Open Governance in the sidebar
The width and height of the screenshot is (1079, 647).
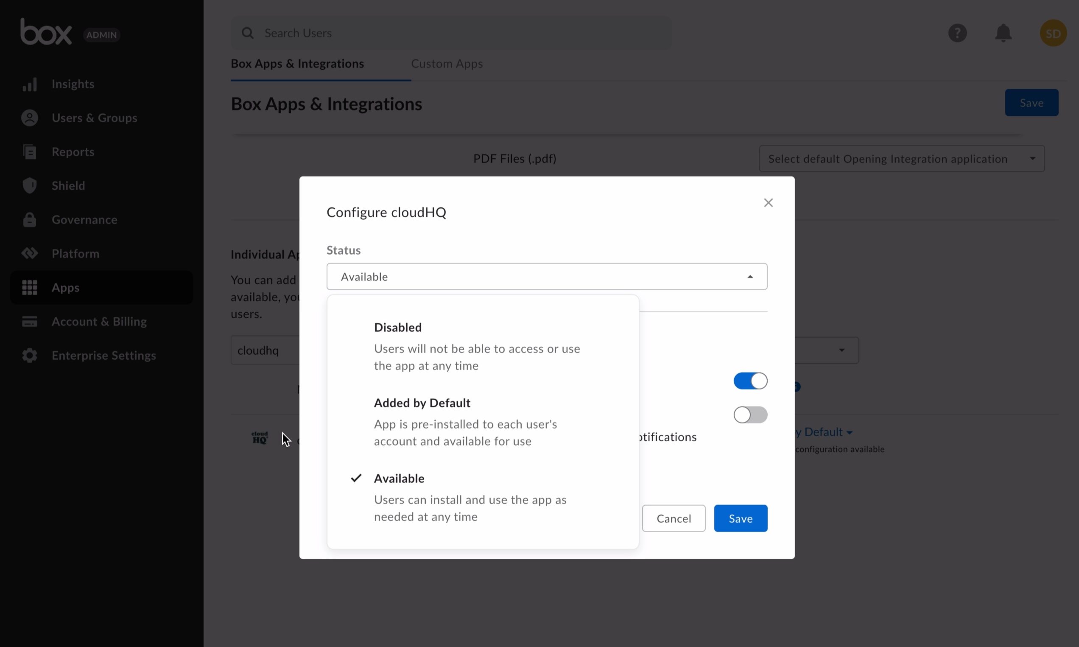coord(84,220)
